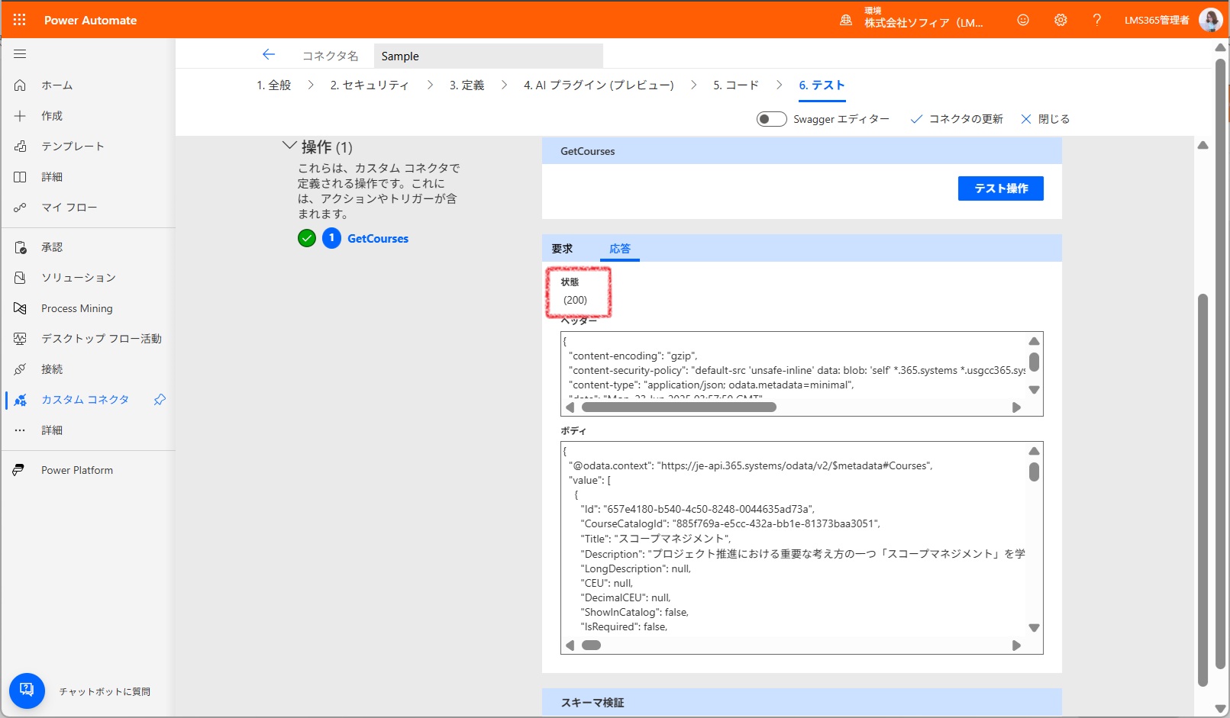Click the inner panel scroll-up arrow
Viewport: 1230px width, 718px height.
pos(1203,145)
